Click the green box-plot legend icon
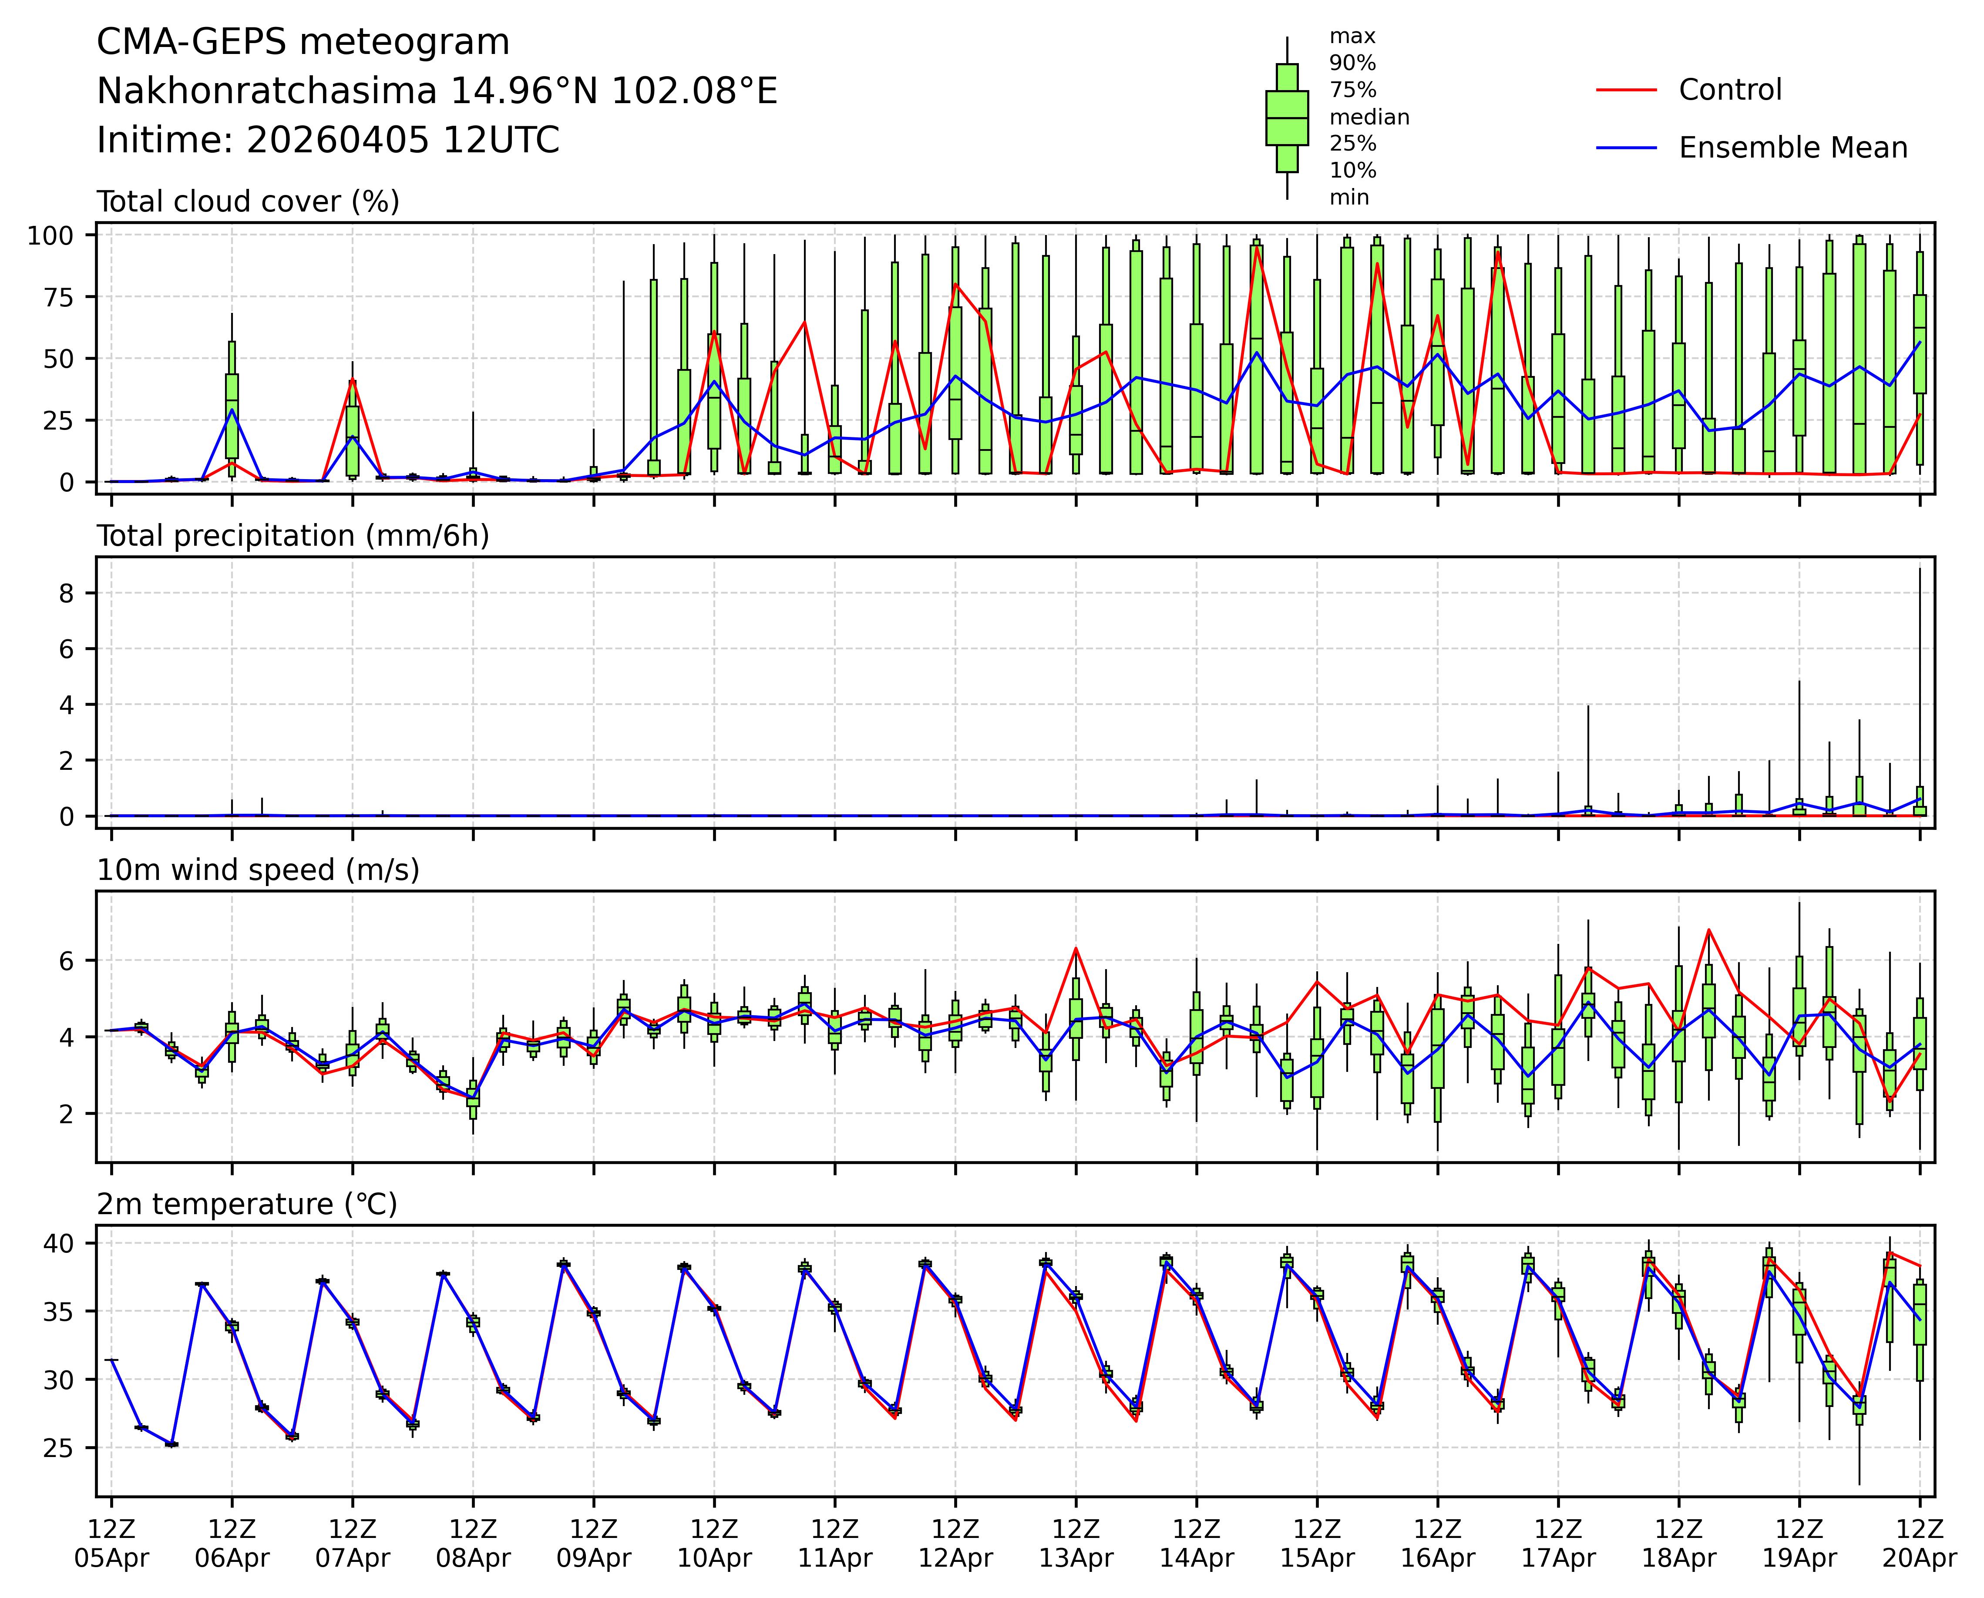This screenshot has width=1984, height=1598. pos(1286,118)
